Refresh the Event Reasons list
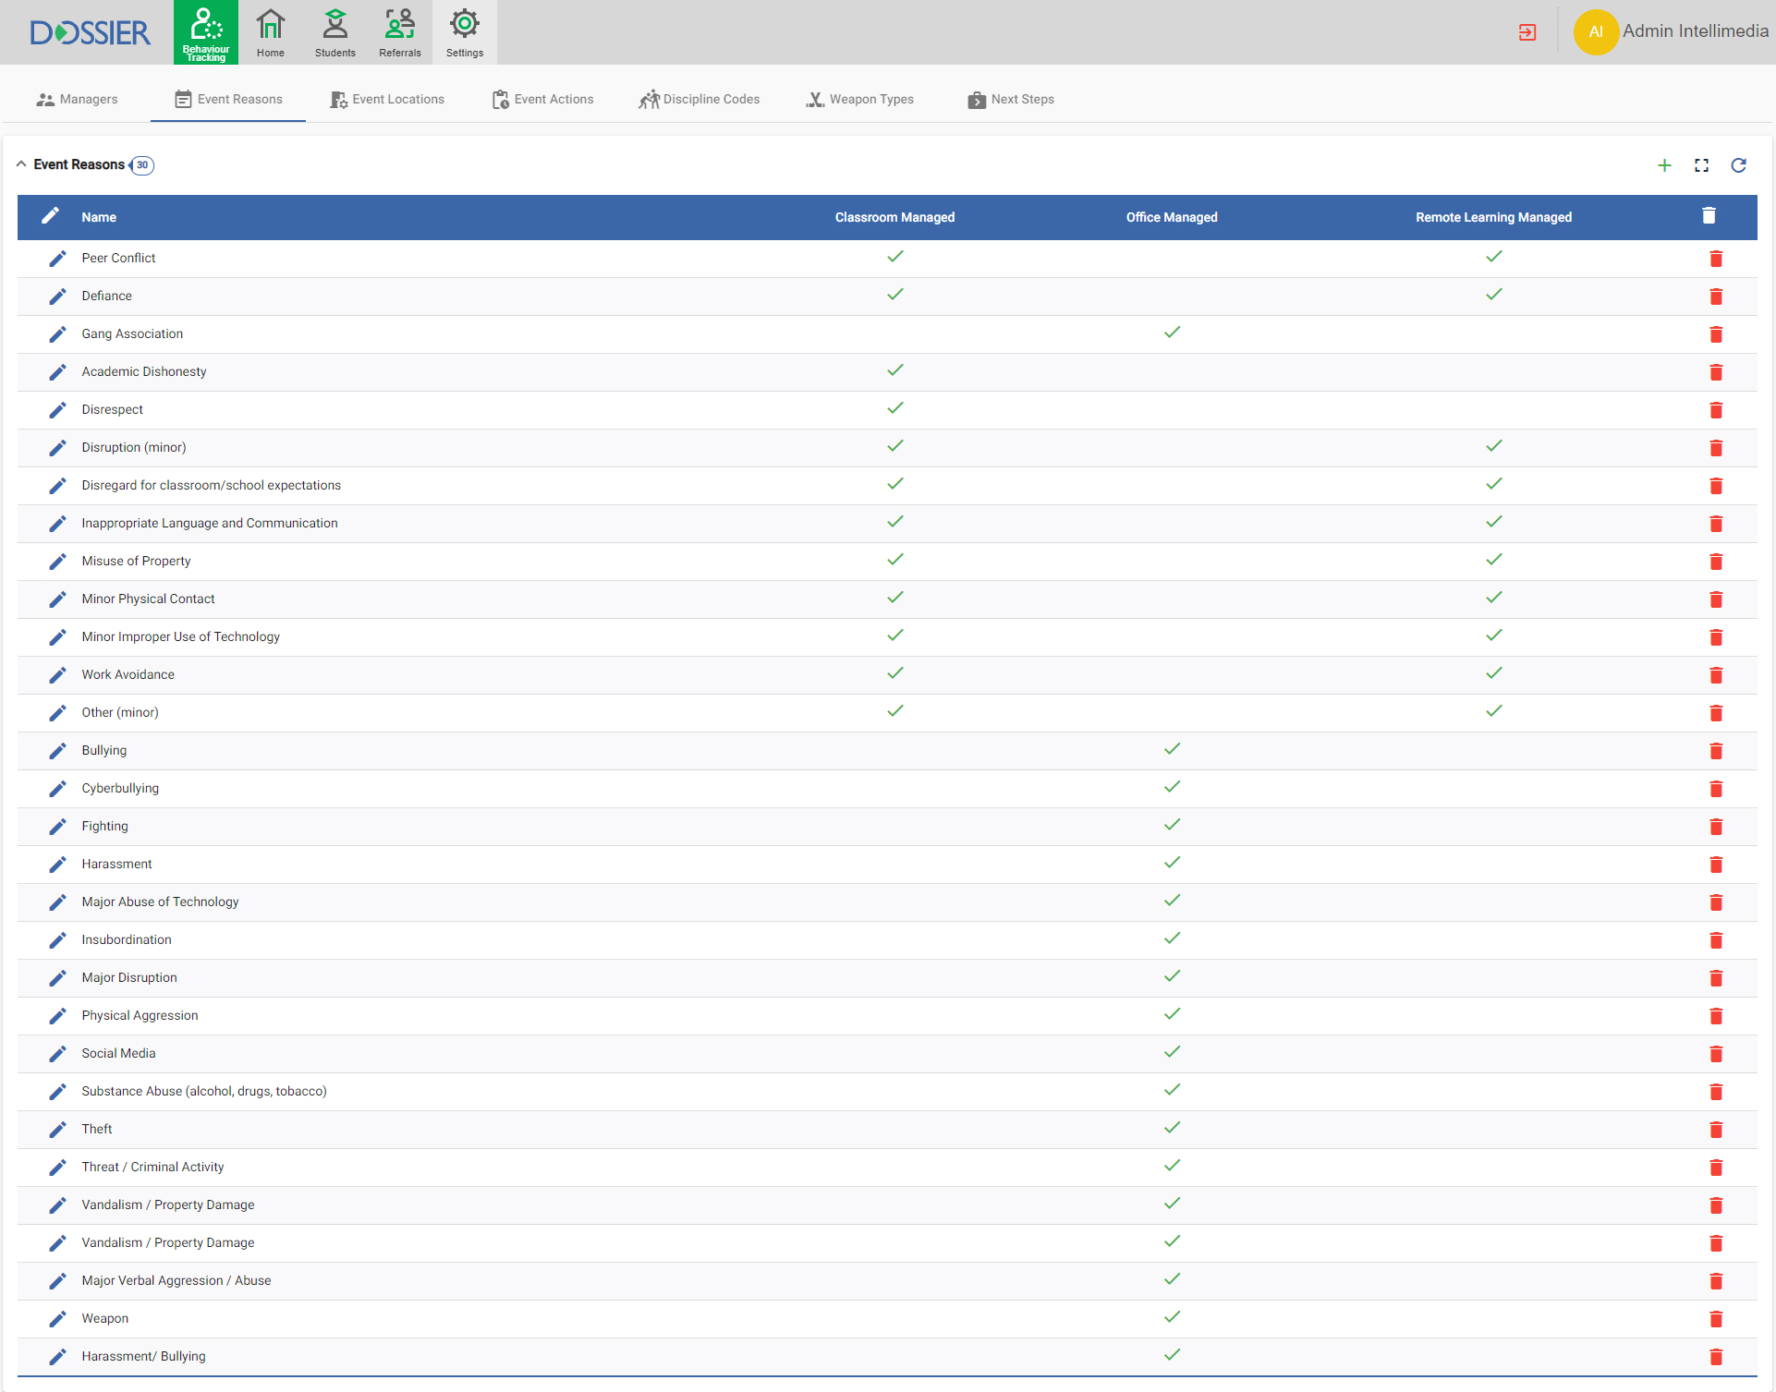Image resolution: width=1776 pixels, height=1392 pixels. (x=1738, y=165)
